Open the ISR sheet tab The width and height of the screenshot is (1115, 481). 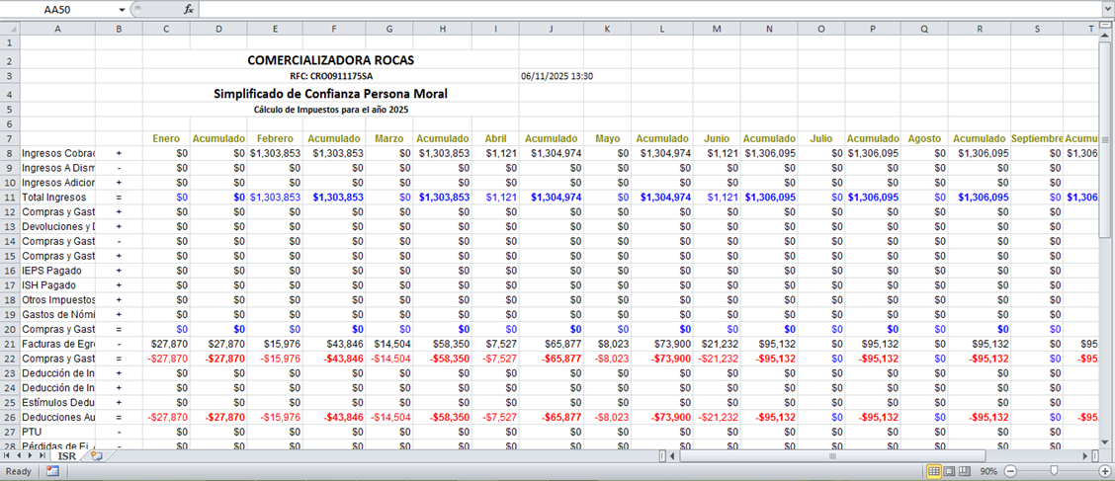[66, 456]
